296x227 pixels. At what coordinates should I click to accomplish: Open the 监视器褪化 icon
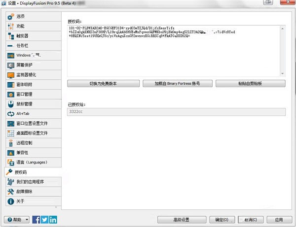pyautogui.click(x=10, y=75)
